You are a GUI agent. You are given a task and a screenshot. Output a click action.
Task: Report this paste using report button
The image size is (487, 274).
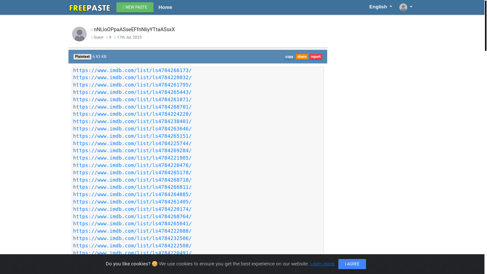[316, 57]
